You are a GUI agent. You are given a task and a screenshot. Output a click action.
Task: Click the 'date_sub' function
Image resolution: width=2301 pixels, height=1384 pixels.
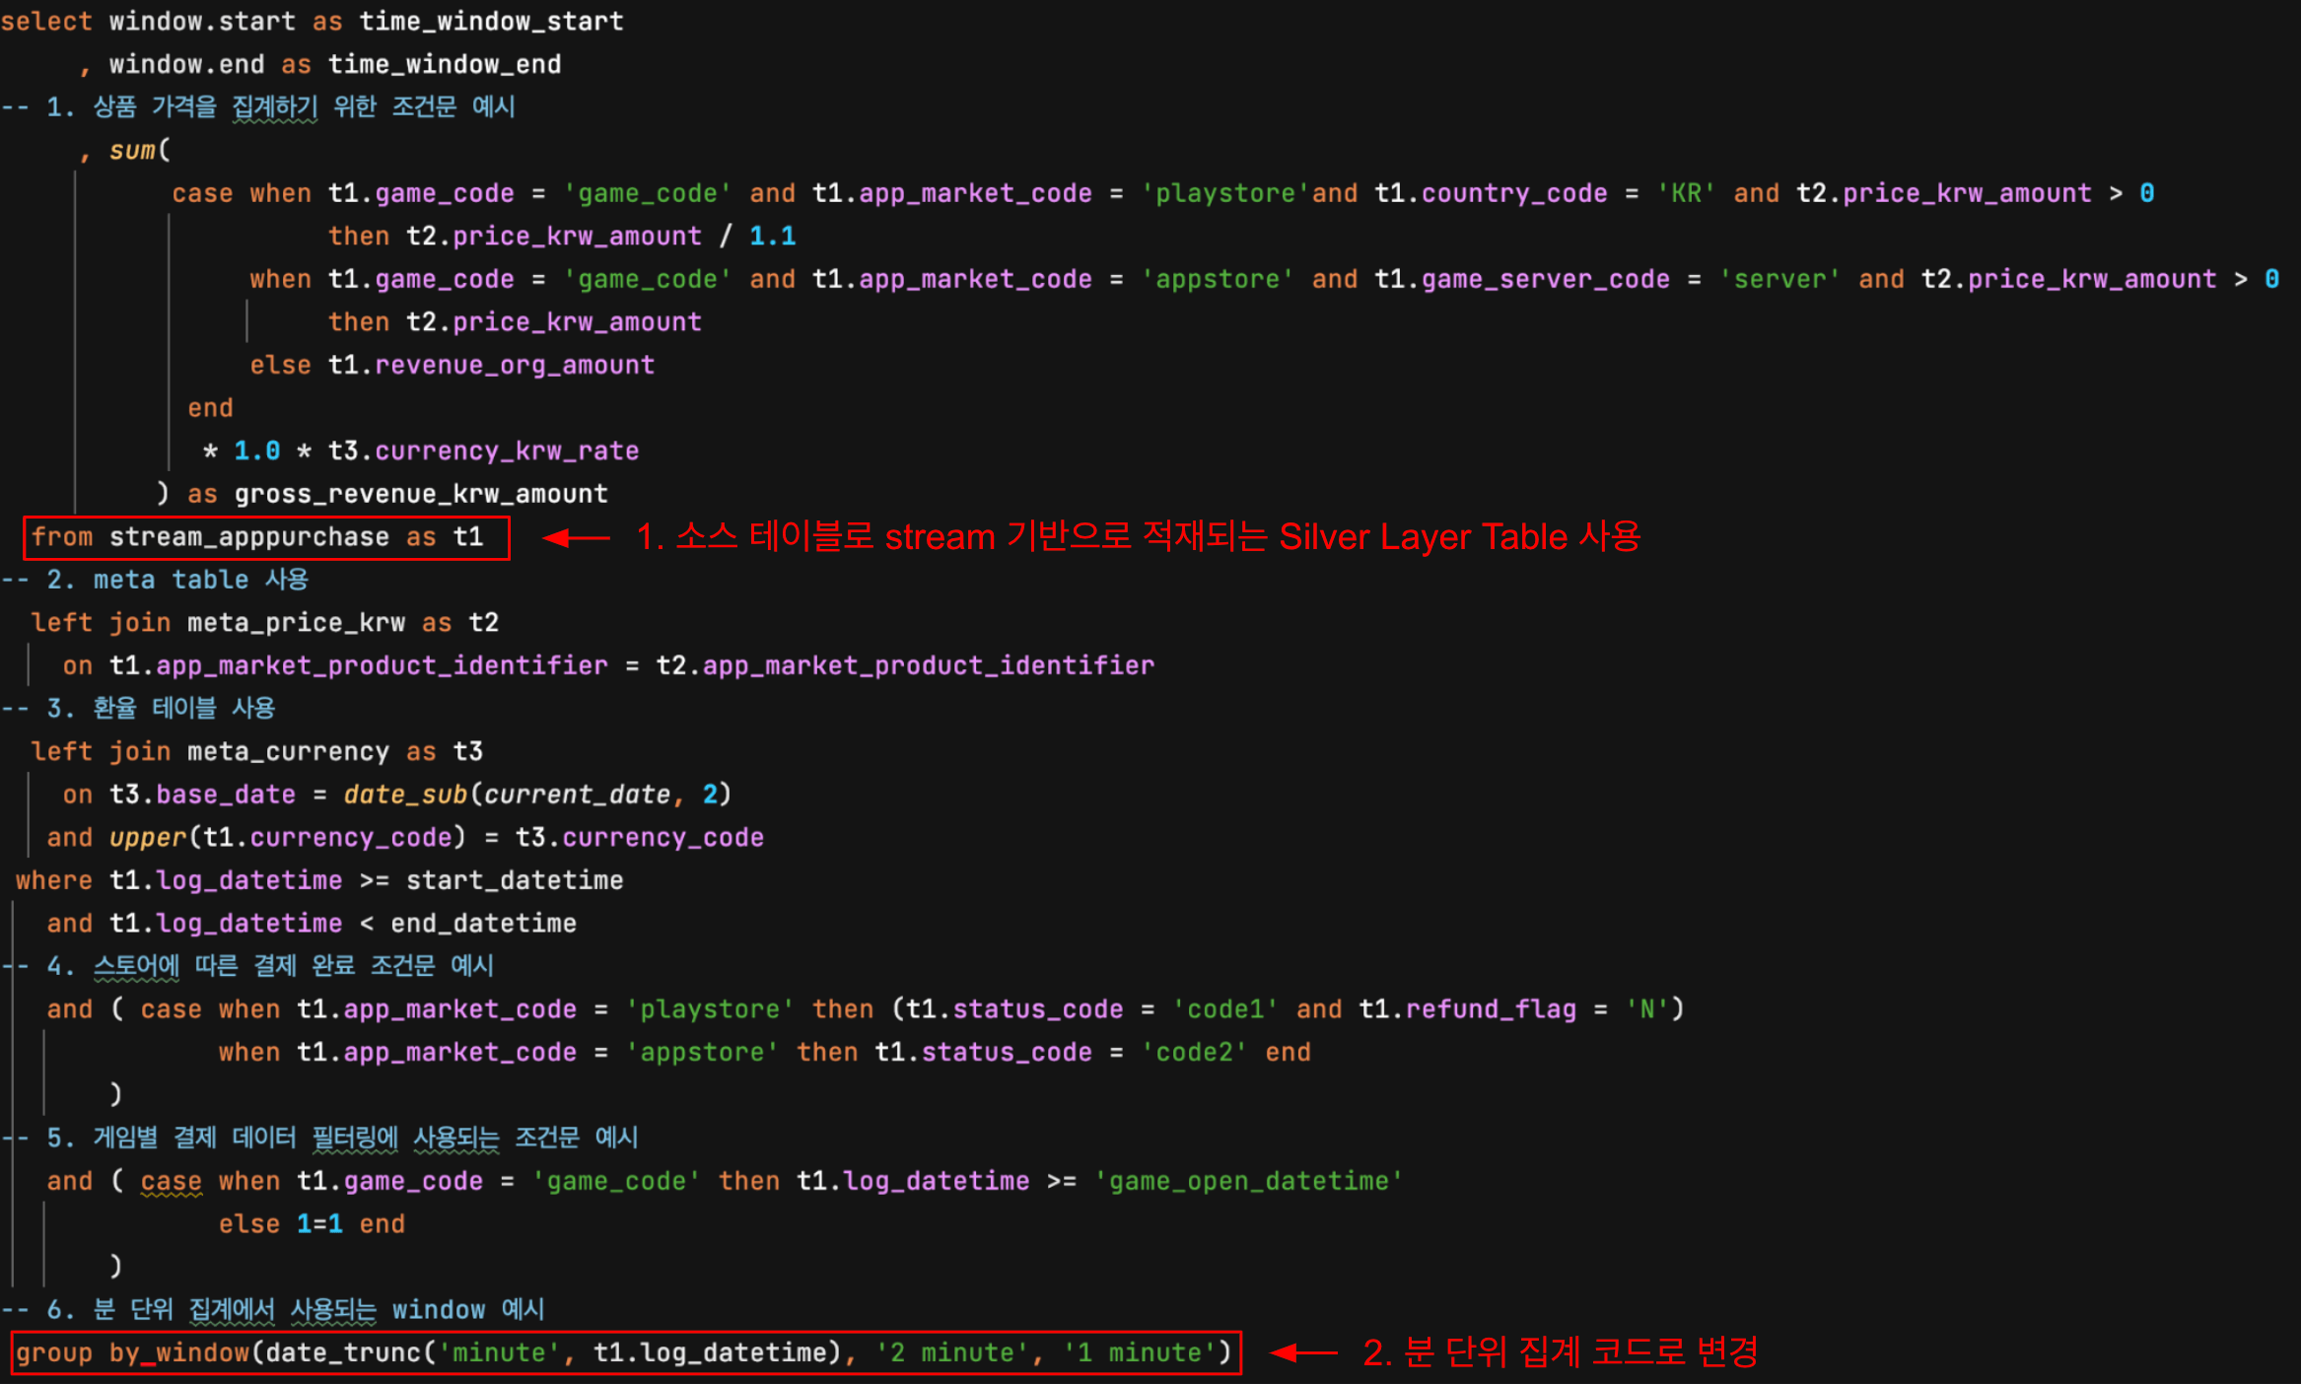click(405, 794)
